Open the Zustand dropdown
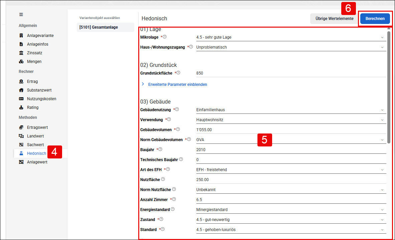395x240 pixels. [291, 220]
